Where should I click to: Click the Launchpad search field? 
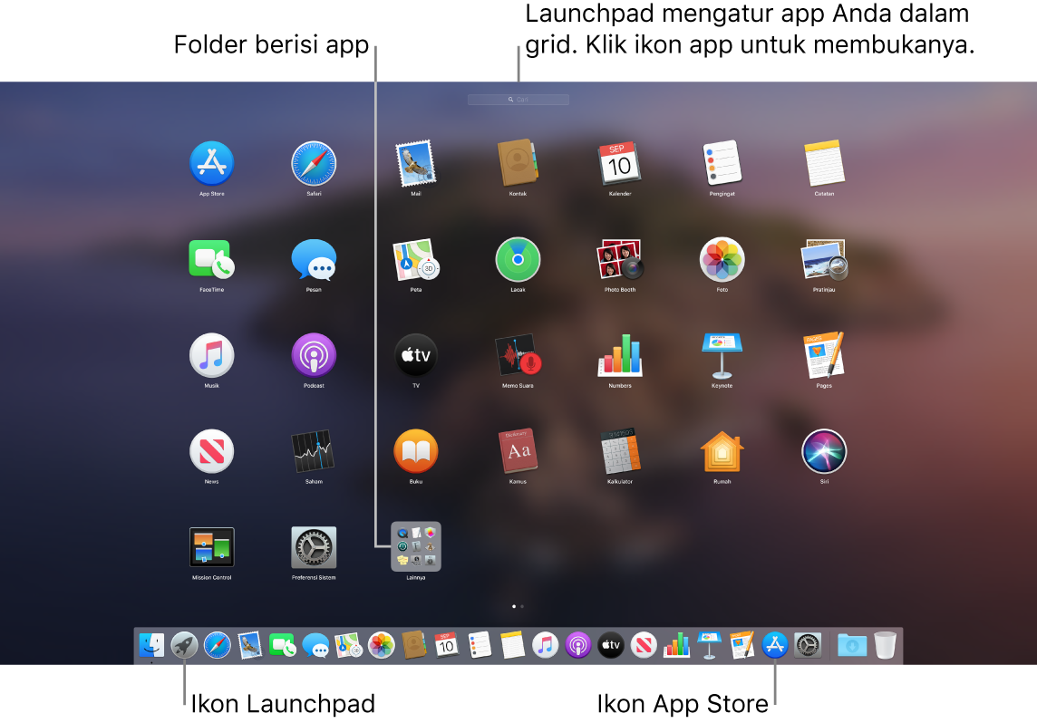pos(518,100)
